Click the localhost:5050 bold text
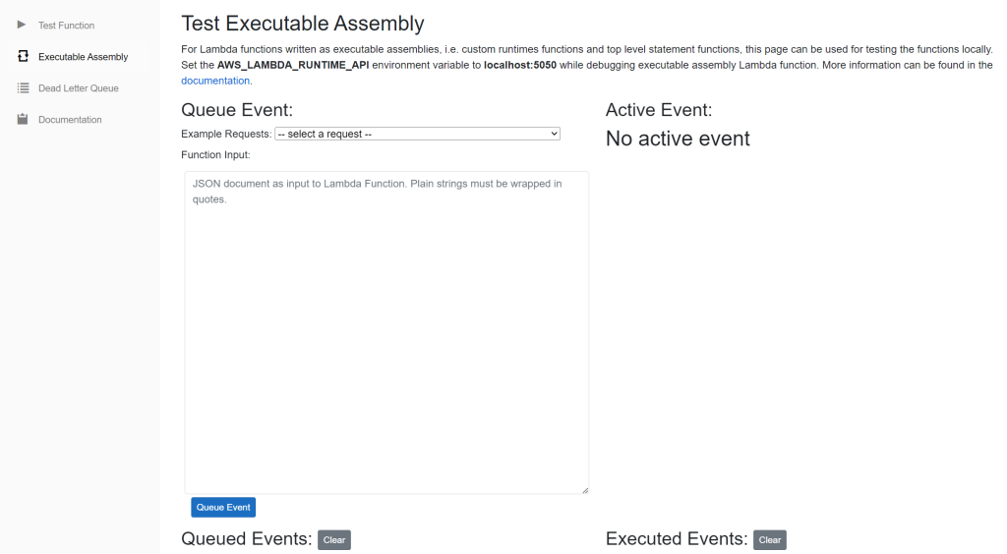The image size is (1007, 554). coord(520,65)
